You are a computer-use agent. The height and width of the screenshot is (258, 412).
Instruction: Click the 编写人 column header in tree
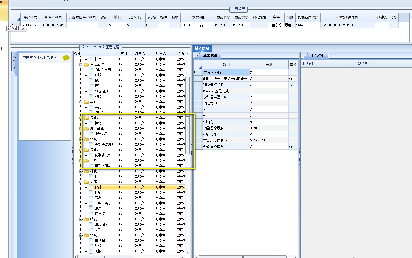[x=144, y=53]
